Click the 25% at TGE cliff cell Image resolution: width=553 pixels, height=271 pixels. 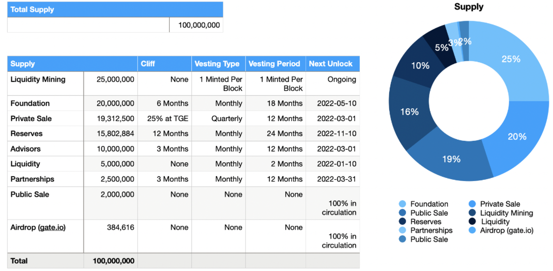click(x=165, y=118)
